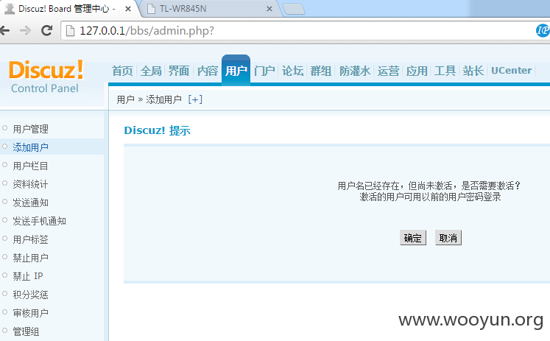Open the 门户 top menu
Image resolution: width=550 pixels, height=341 pixels.
264,71
